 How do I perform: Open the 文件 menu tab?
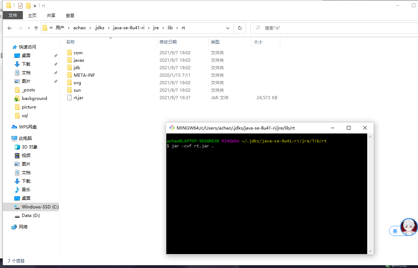pos(13,15)
